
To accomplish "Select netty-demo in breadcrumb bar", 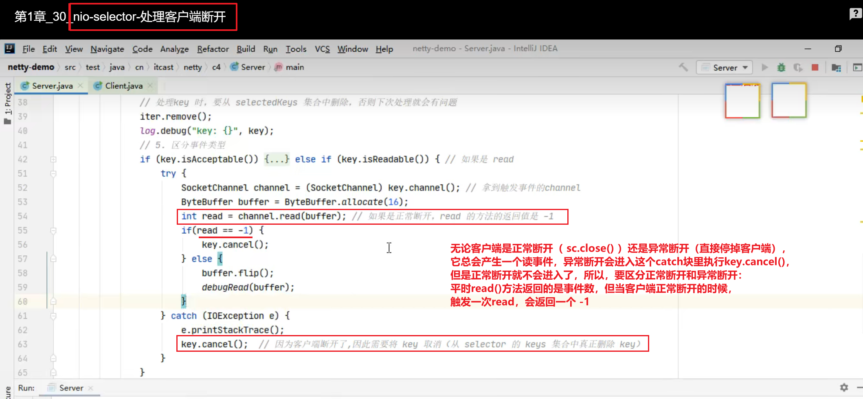I will tap(31, 67).
